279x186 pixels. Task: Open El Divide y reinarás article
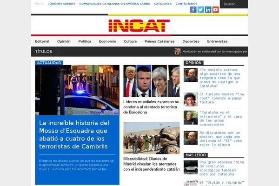[222, 183]
